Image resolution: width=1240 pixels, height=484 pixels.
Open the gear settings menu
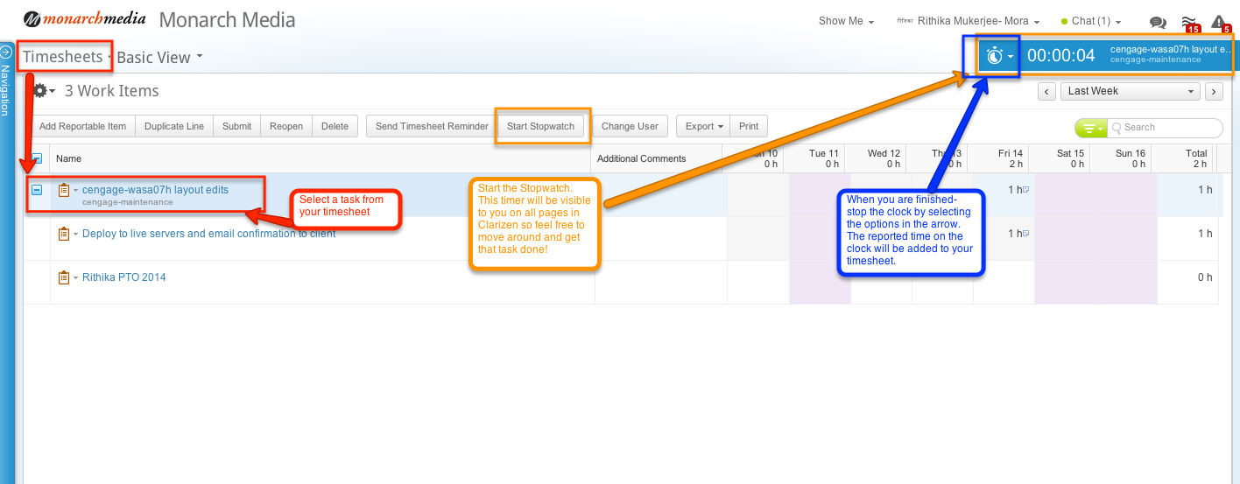[x=43, y=90]
